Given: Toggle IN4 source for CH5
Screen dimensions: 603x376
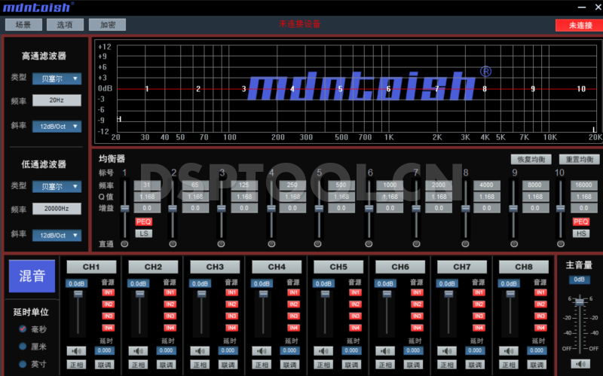Looking at the screenshot, I should [355, 328].
